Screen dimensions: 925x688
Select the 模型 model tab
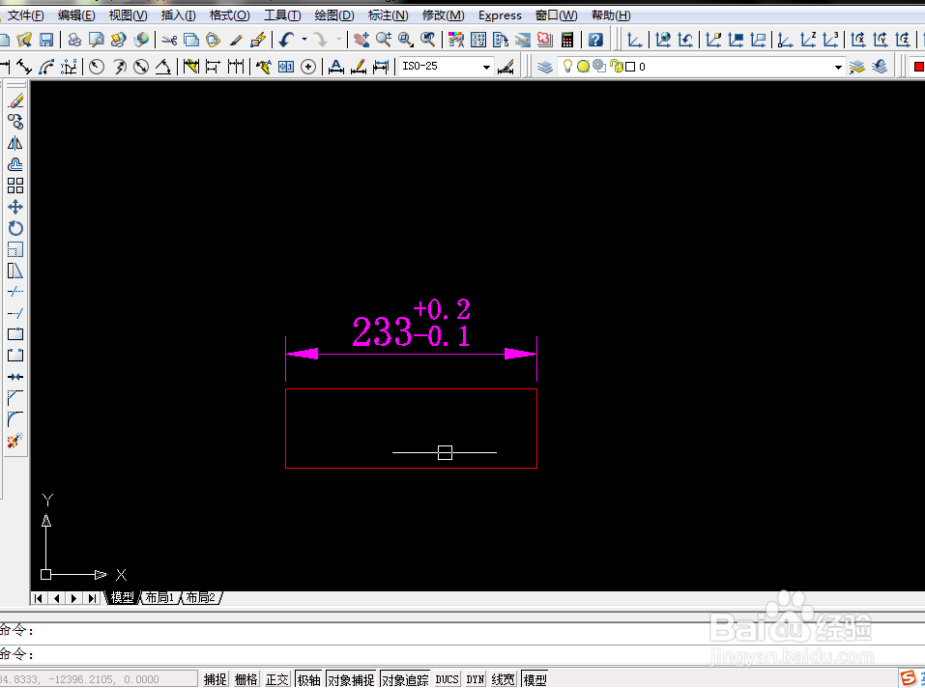tap(123, 598)
